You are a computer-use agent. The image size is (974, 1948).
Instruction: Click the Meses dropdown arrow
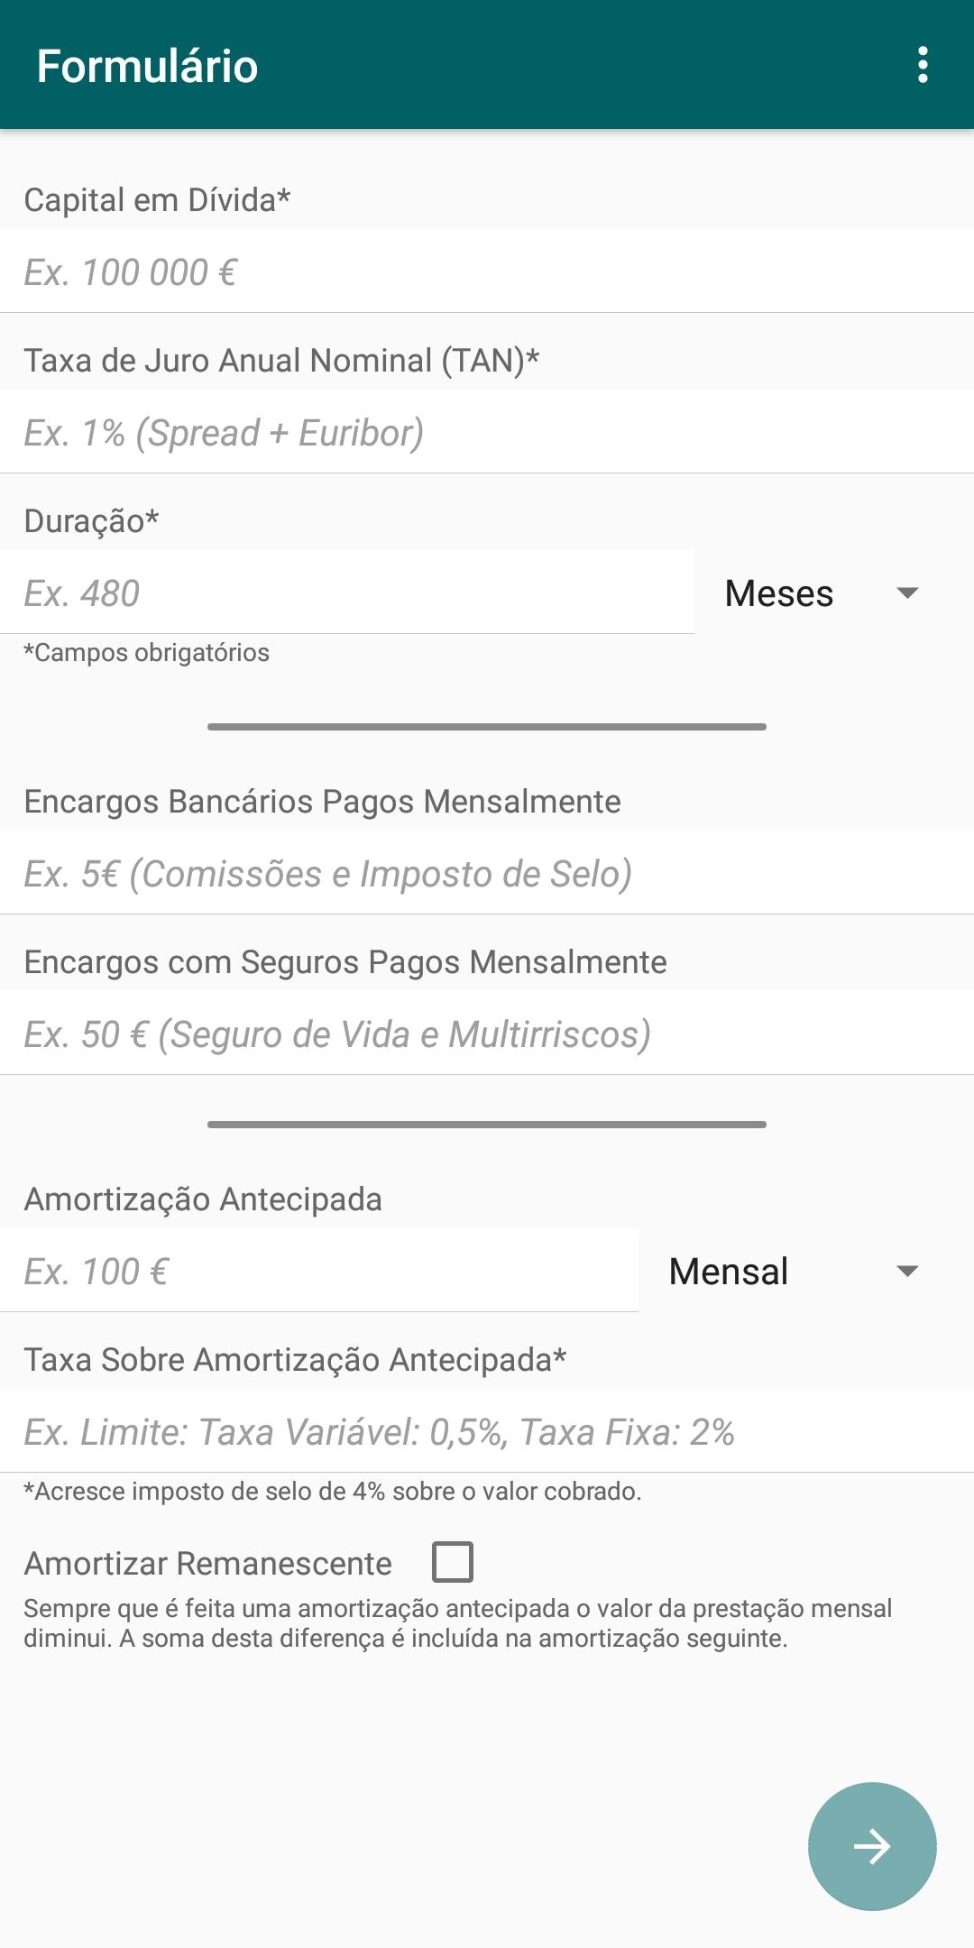click(x=907, y=593)
